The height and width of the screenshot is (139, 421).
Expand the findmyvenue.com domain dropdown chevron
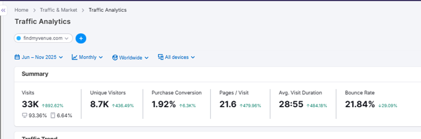pyautogui.click(x=67, y=39)
